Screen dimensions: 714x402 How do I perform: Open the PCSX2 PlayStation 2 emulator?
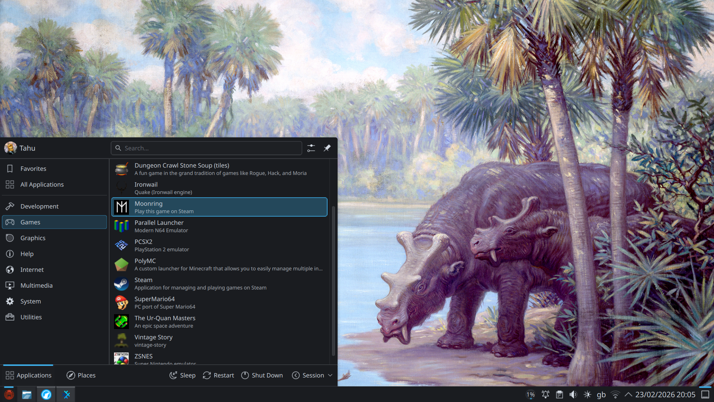click(219, 245)
